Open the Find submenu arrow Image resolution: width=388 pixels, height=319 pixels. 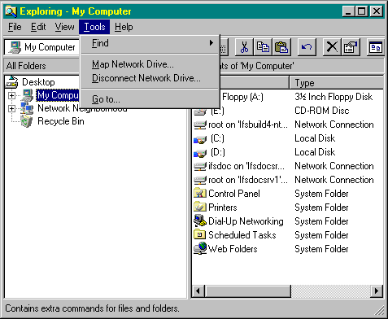tap(211, 43)
